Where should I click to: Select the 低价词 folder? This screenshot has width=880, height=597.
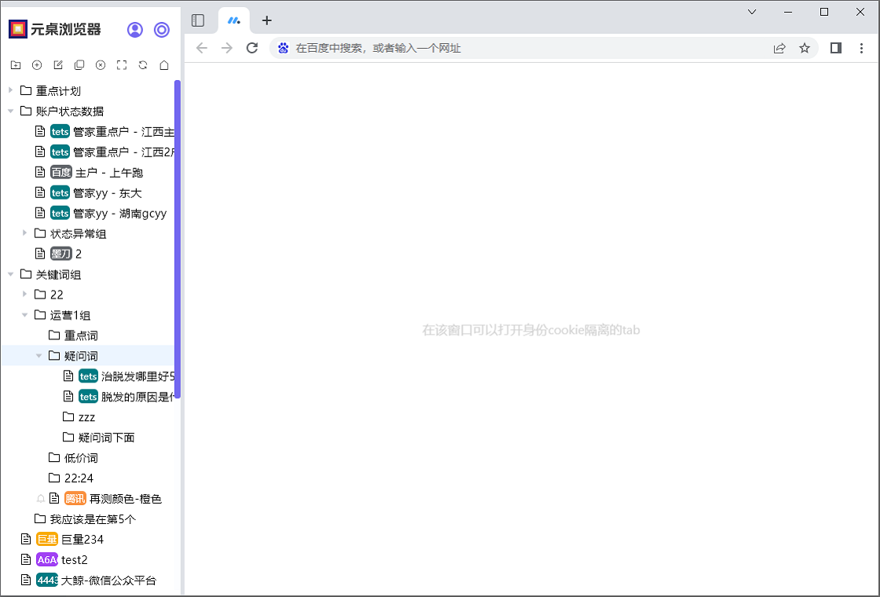[x=74, y=458]
